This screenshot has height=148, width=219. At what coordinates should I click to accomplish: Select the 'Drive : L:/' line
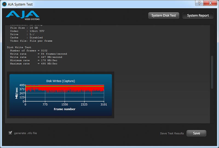click(22, 34)
